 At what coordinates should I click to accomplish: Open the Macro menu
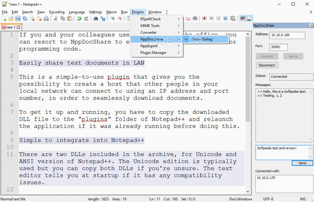pos(111,12)
